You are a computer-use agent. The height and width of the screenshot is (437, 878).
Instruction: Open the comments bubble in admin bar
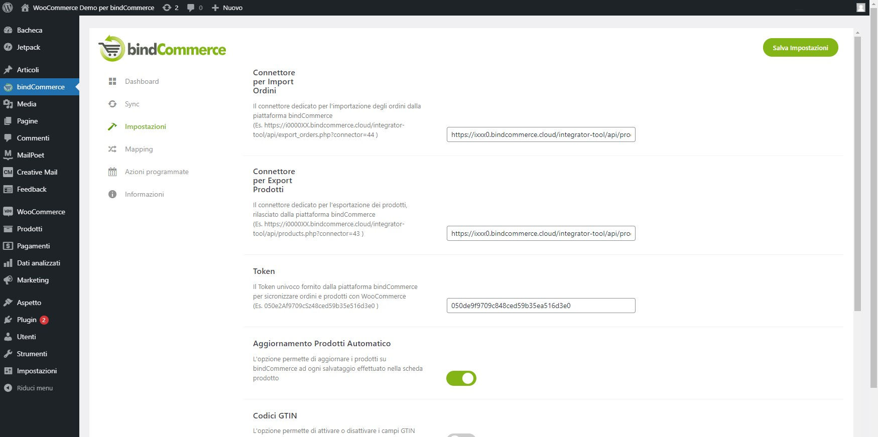[x=195, y=8]
